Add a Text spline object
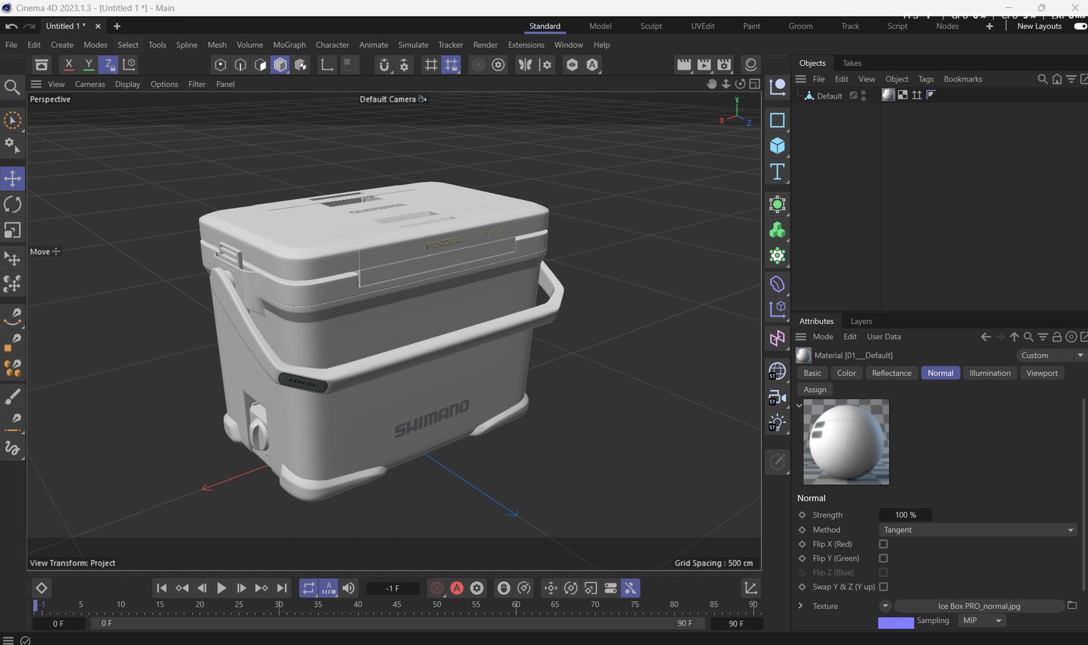 coord(777,172)
